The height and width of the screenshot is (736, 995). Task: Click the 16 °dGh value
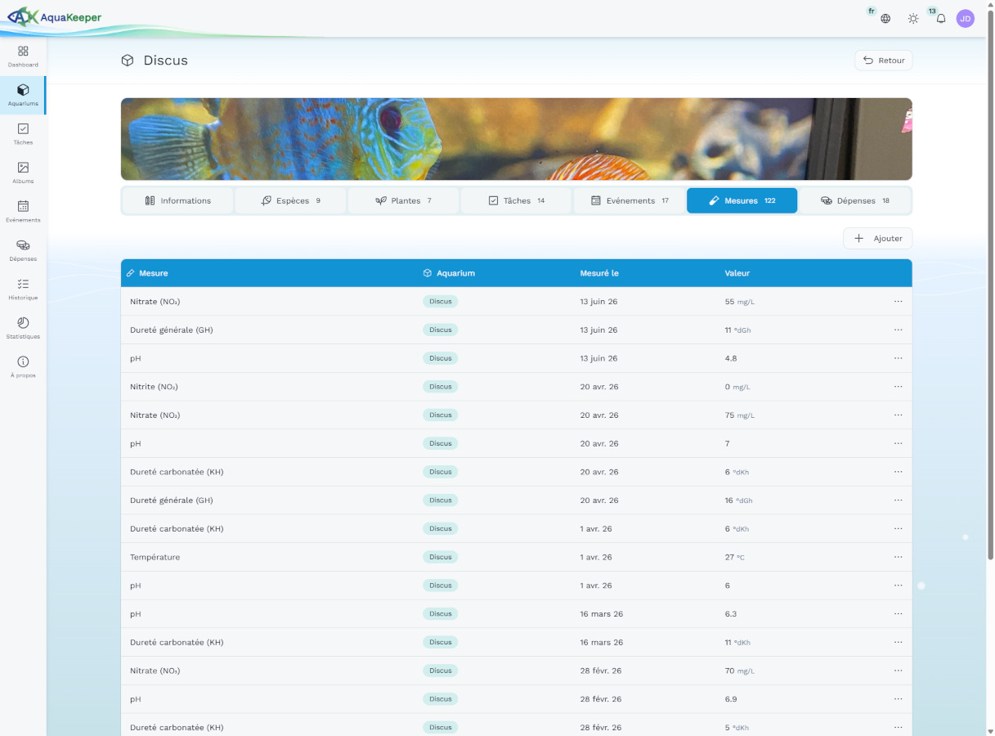click(x=738, y=500)
